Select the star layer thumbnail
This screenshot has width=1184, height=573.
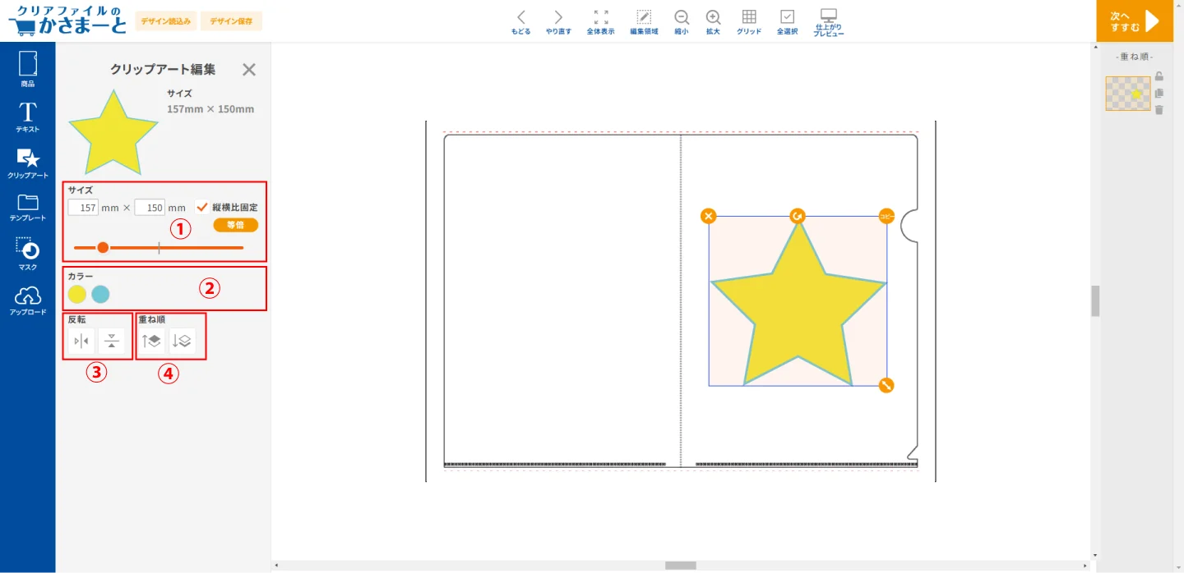1128,94
